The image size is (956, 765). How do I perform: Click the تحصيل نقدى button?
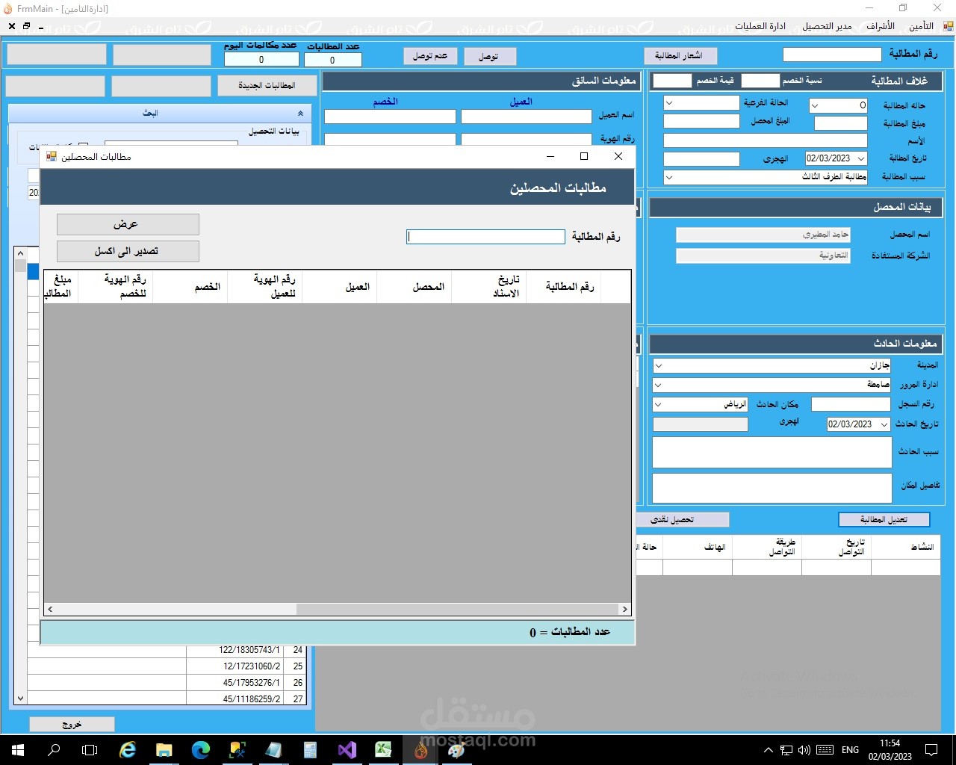click(681, 519)
